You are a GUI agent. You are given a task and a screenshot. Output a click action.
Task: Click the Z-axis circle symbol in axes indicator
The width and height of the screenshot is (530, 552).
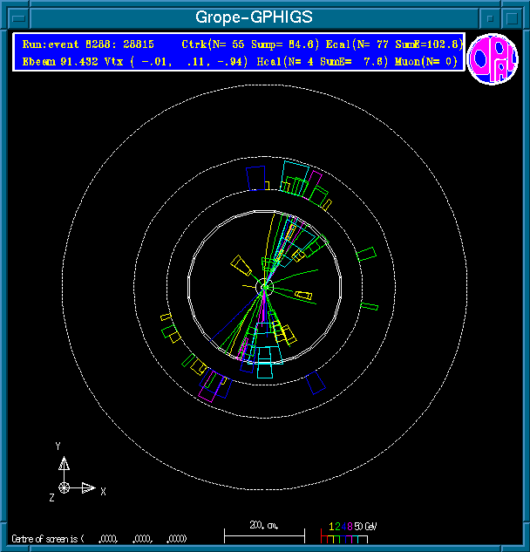click(64, 487)
